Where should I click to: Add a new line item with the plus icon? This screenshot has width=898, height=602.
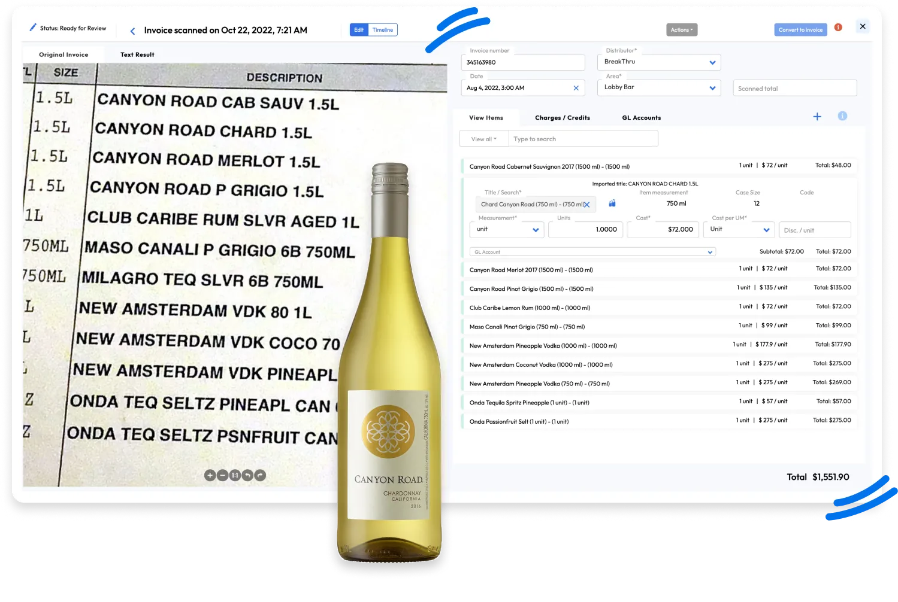817,117
